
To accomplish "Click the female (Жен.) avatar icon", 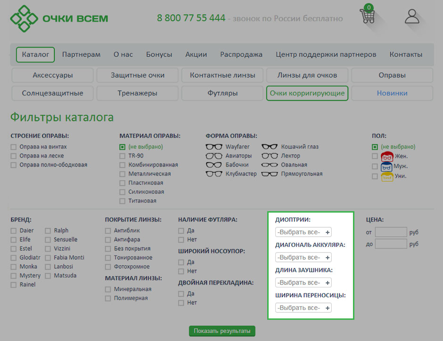I will (387, 156).
